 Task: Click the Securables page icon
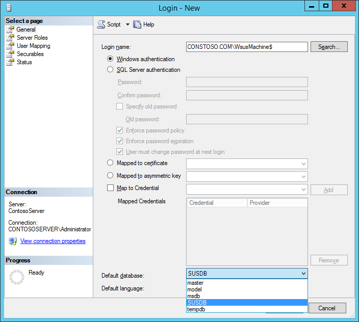point(10,54)
